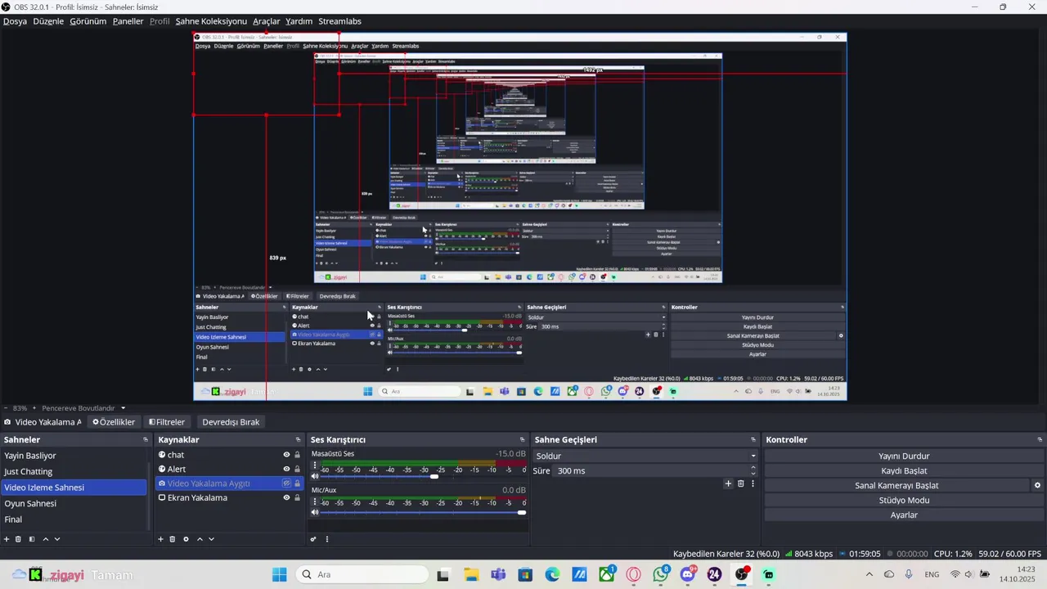Zoom out preview with minus button
Screen dimensions: 1047x589
[x=7, y=408]
